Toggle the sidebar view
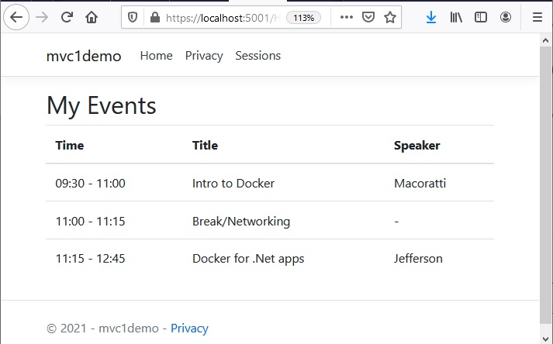Image resolution: width=553 pixels, height=344 pixels. (x=481, y=17)
